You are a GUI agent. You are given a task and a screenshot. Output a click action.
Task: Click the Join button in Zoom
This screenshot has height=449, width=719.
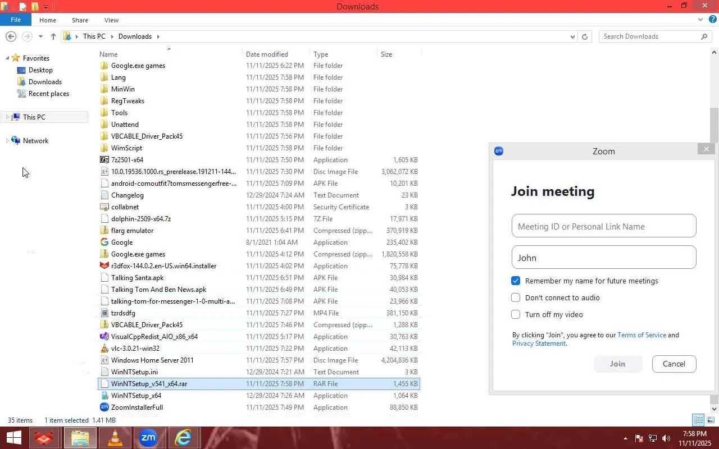tap(617, 364)
